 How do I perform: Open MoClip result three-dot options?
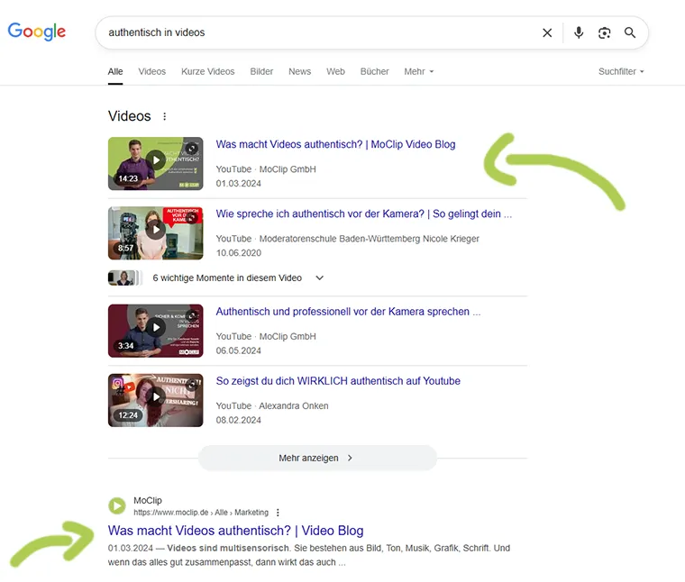pos(278,513)
